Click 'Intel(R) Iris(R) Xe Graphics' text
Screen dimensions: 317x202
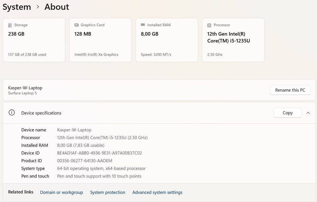tap(96, 54)
